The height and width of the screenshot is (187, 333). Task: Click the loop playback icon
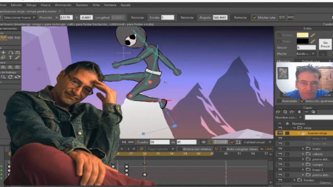[x=131, y=142]
